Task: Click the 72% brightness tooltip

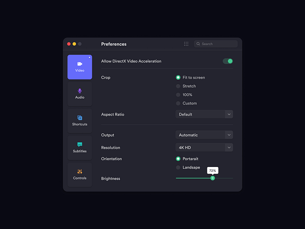Action: tap(213, 171)
